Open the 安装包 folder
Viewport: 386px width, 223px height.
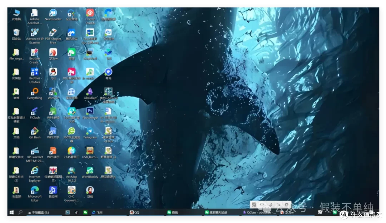pyautogui.click(x=16, y=74)
